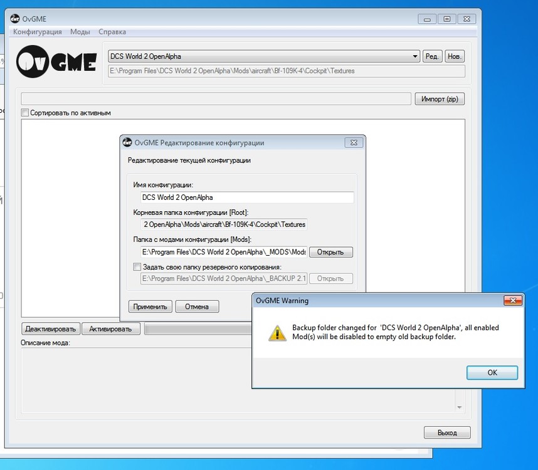Click config editor dialog title icon
The height and width of the screenshot is (470, 538).
coord(127,142)
